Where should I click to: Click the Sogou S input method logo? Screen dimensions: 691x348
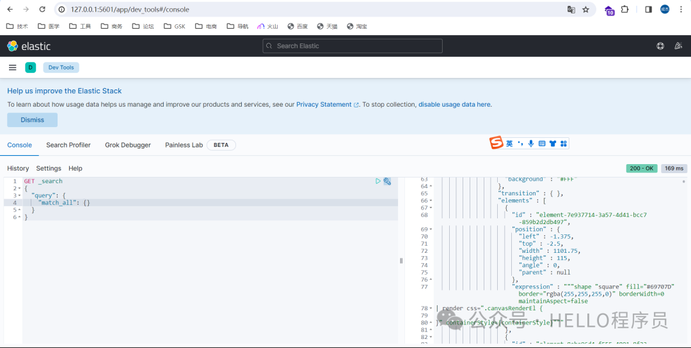(x=496, y=143)
